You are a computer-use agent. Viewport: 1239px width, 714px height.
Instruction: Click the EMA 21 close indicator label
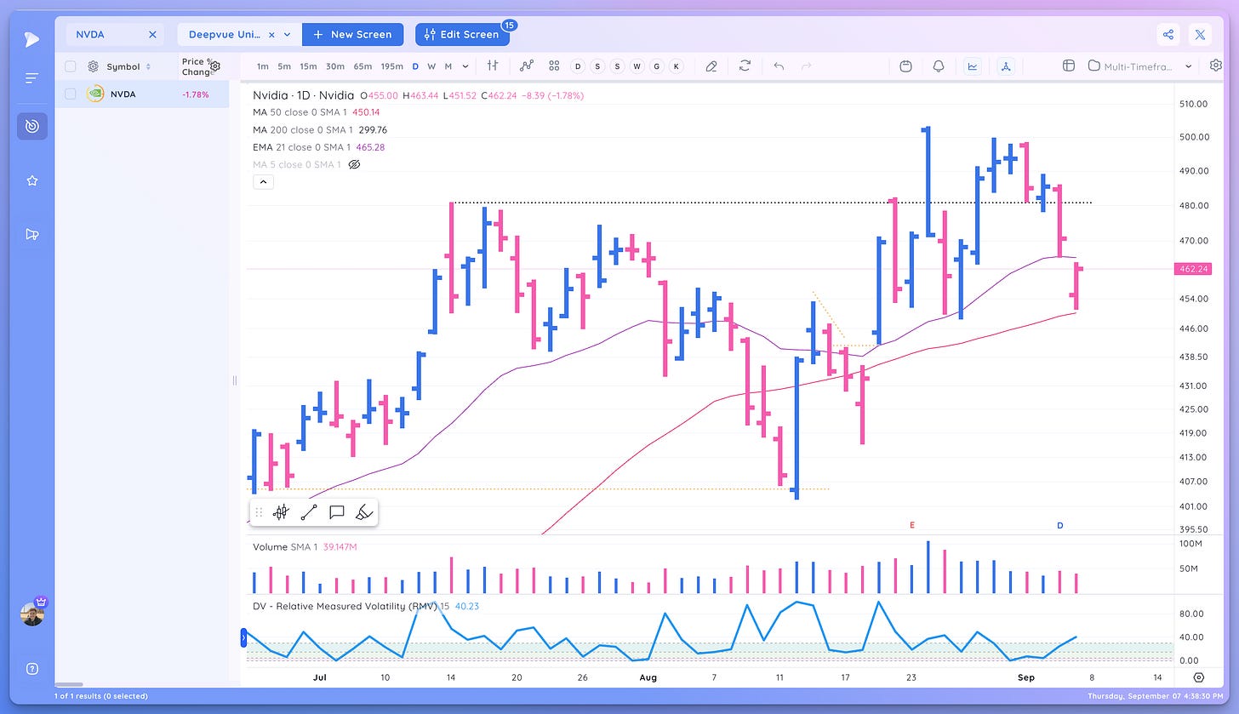(x=302, y=147)
